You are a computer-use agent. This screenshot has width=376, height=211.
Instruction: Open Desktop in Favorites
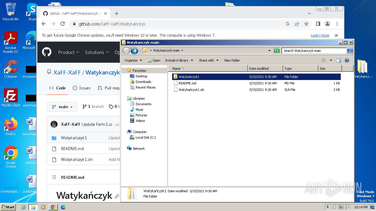point(141,76)
